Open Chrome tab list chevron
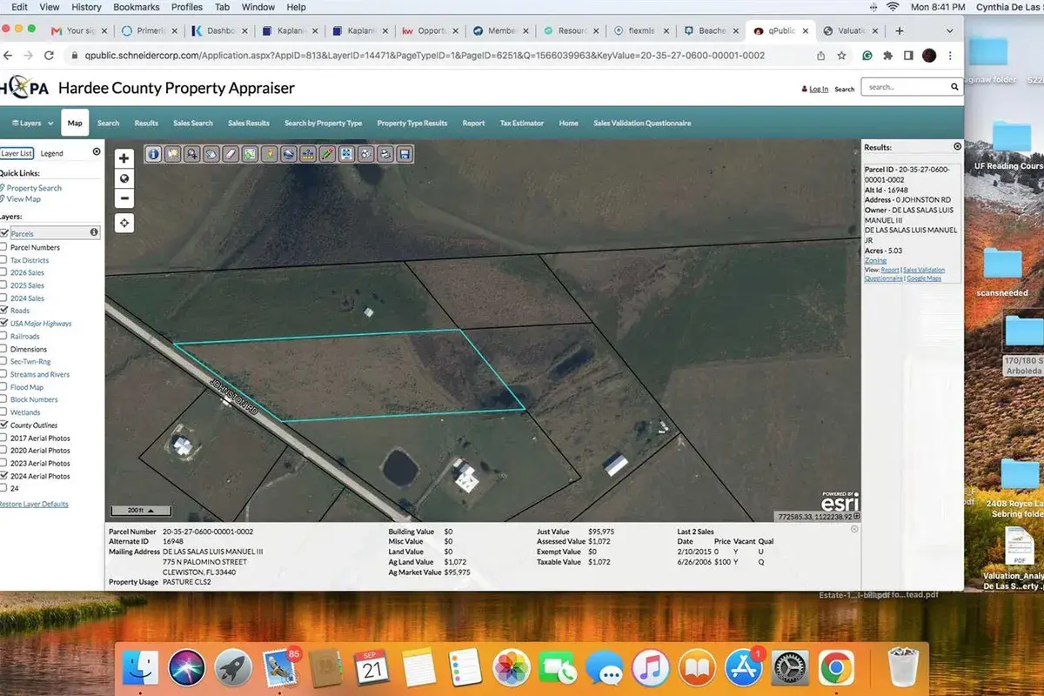Viewport: 1044px width, 696px height. click(x=950, y=30)
